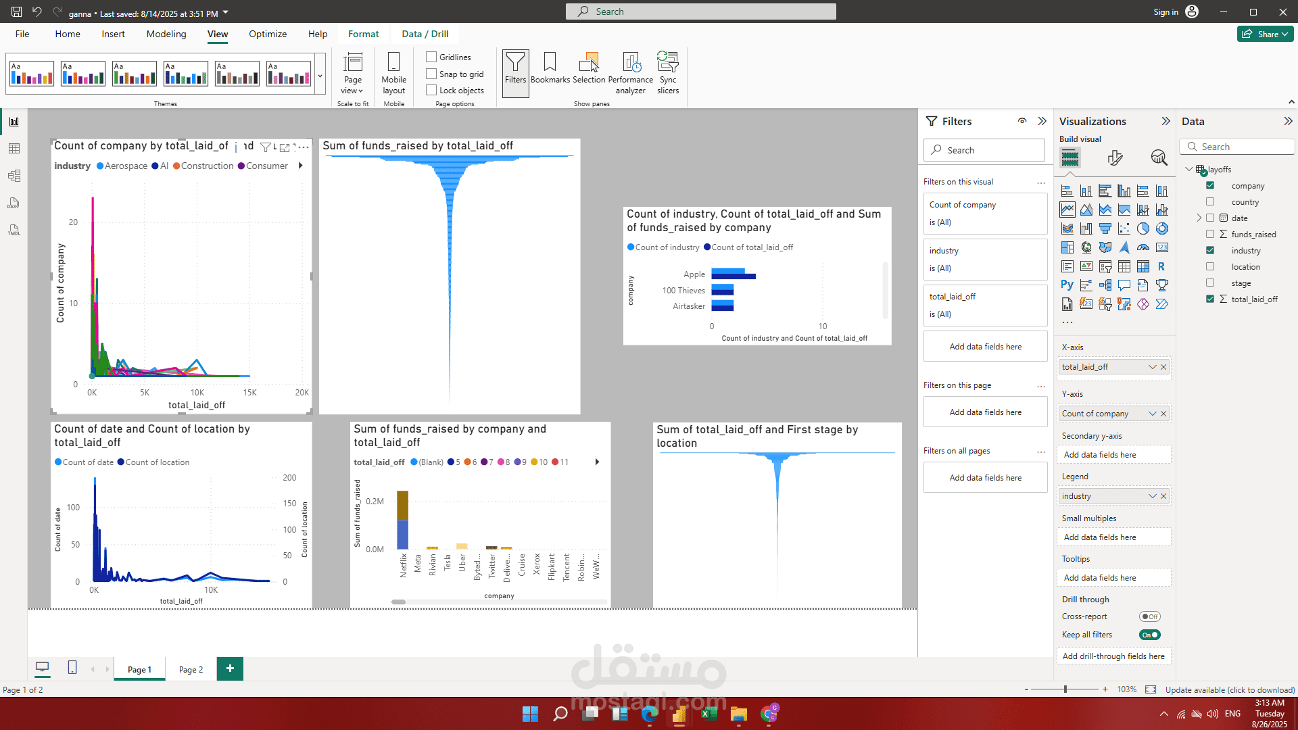Select the line chart visual icon

1067,210
